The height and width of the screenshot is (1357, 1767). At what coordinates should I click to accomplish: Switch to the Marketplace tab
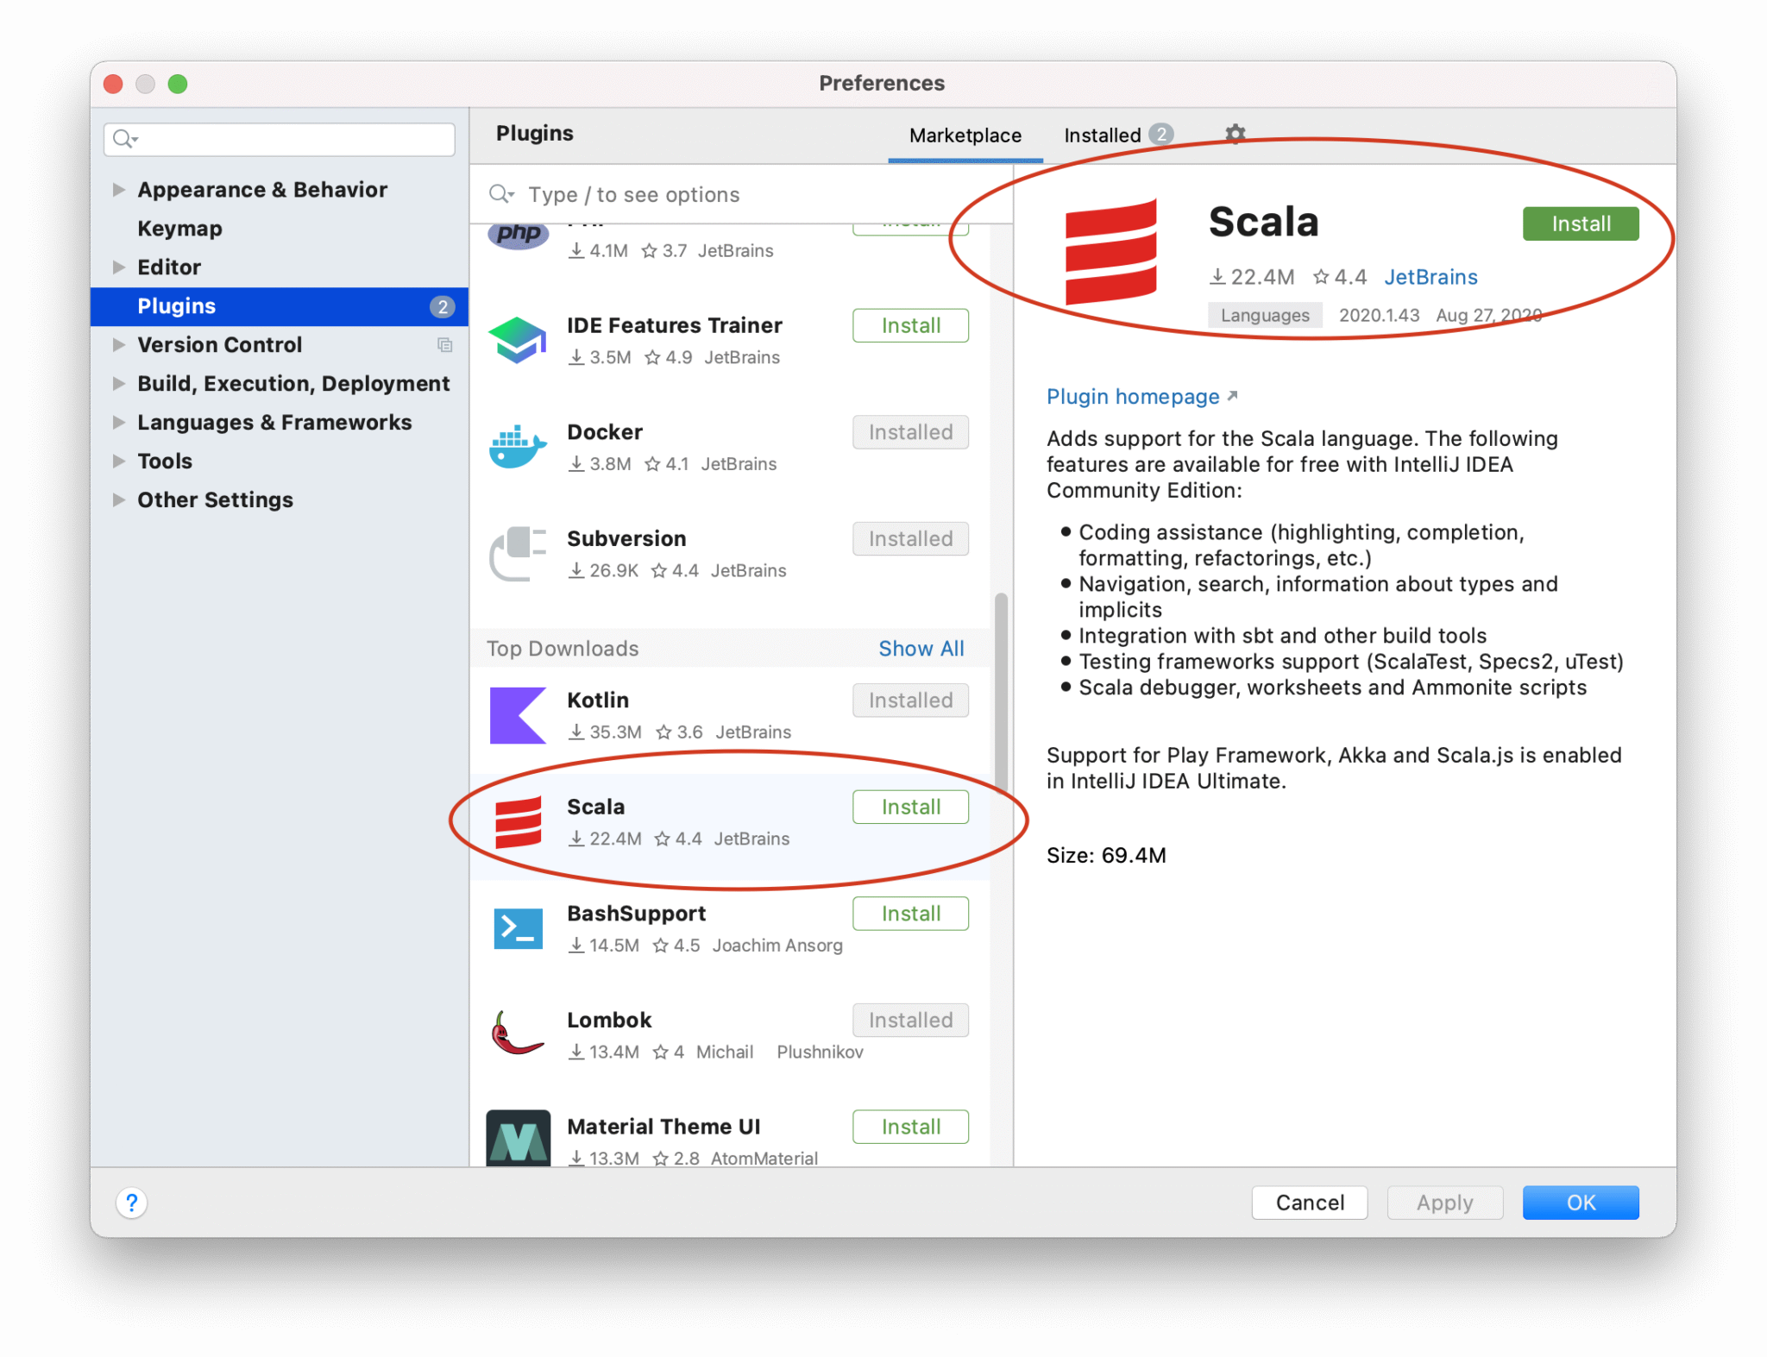pyautogui.click(x=964, y=135)
